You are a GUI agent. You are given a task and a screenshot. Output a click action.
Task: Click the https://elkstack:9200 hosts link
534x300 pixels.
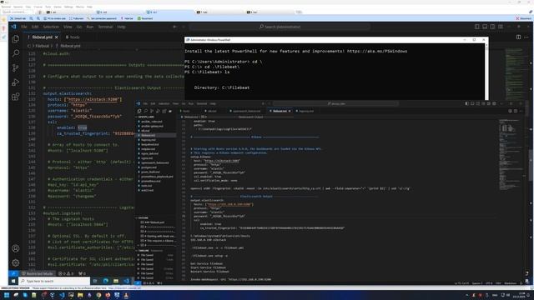click(93, 99)
